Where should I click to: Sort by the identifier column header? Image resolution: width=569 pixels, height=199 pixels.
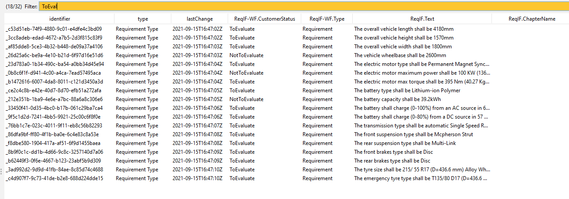click(x=59, y=19)
